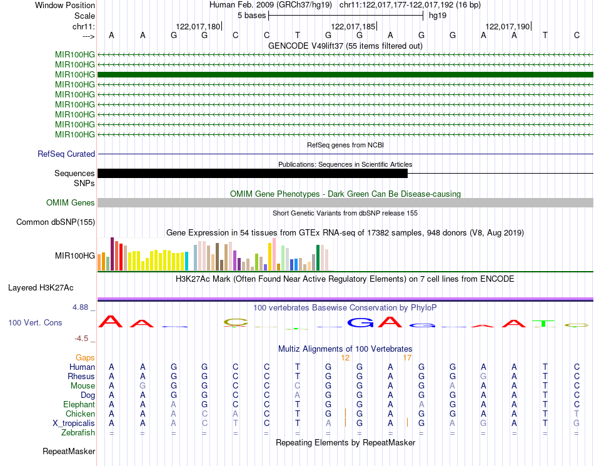Screen dimensions: 594x466
Task: Select the Sequences track label
Action: point(74,174)
